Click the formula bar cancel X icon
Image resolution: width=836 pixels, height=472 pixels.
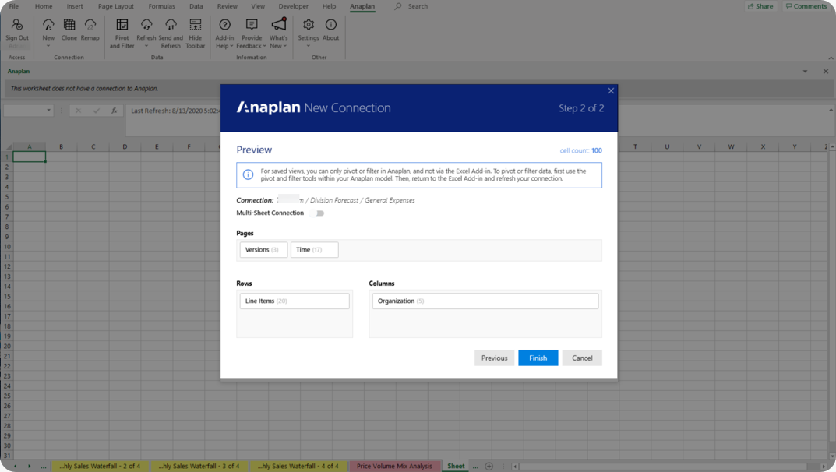tap(79, 111)
